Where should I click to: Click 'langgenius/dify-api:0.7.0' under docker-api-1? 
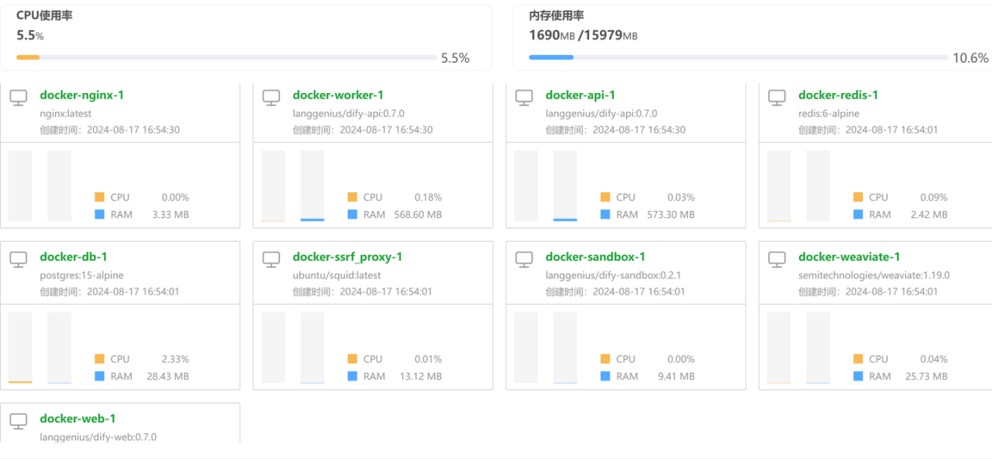click(601, 113)
